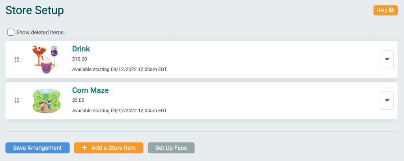
Task: Click the question mark icon in Help
Action: (x=391, y=10)
